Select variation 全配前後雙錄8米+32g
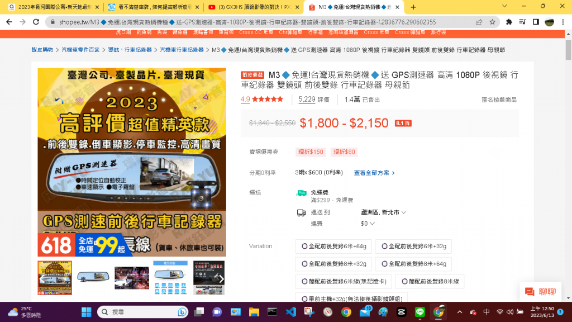This screenshot has width=572, height=322. 333,264
